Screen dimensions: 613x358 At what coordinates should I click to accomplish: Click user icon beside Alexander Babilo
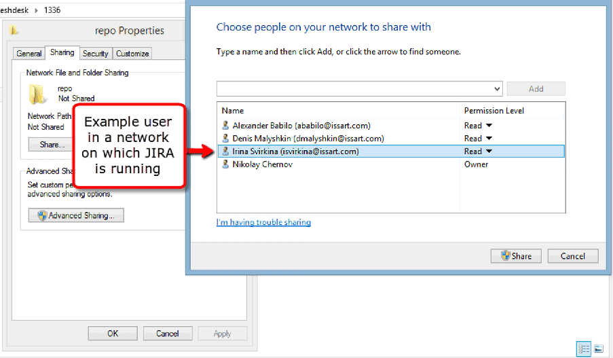coord(225,126)
